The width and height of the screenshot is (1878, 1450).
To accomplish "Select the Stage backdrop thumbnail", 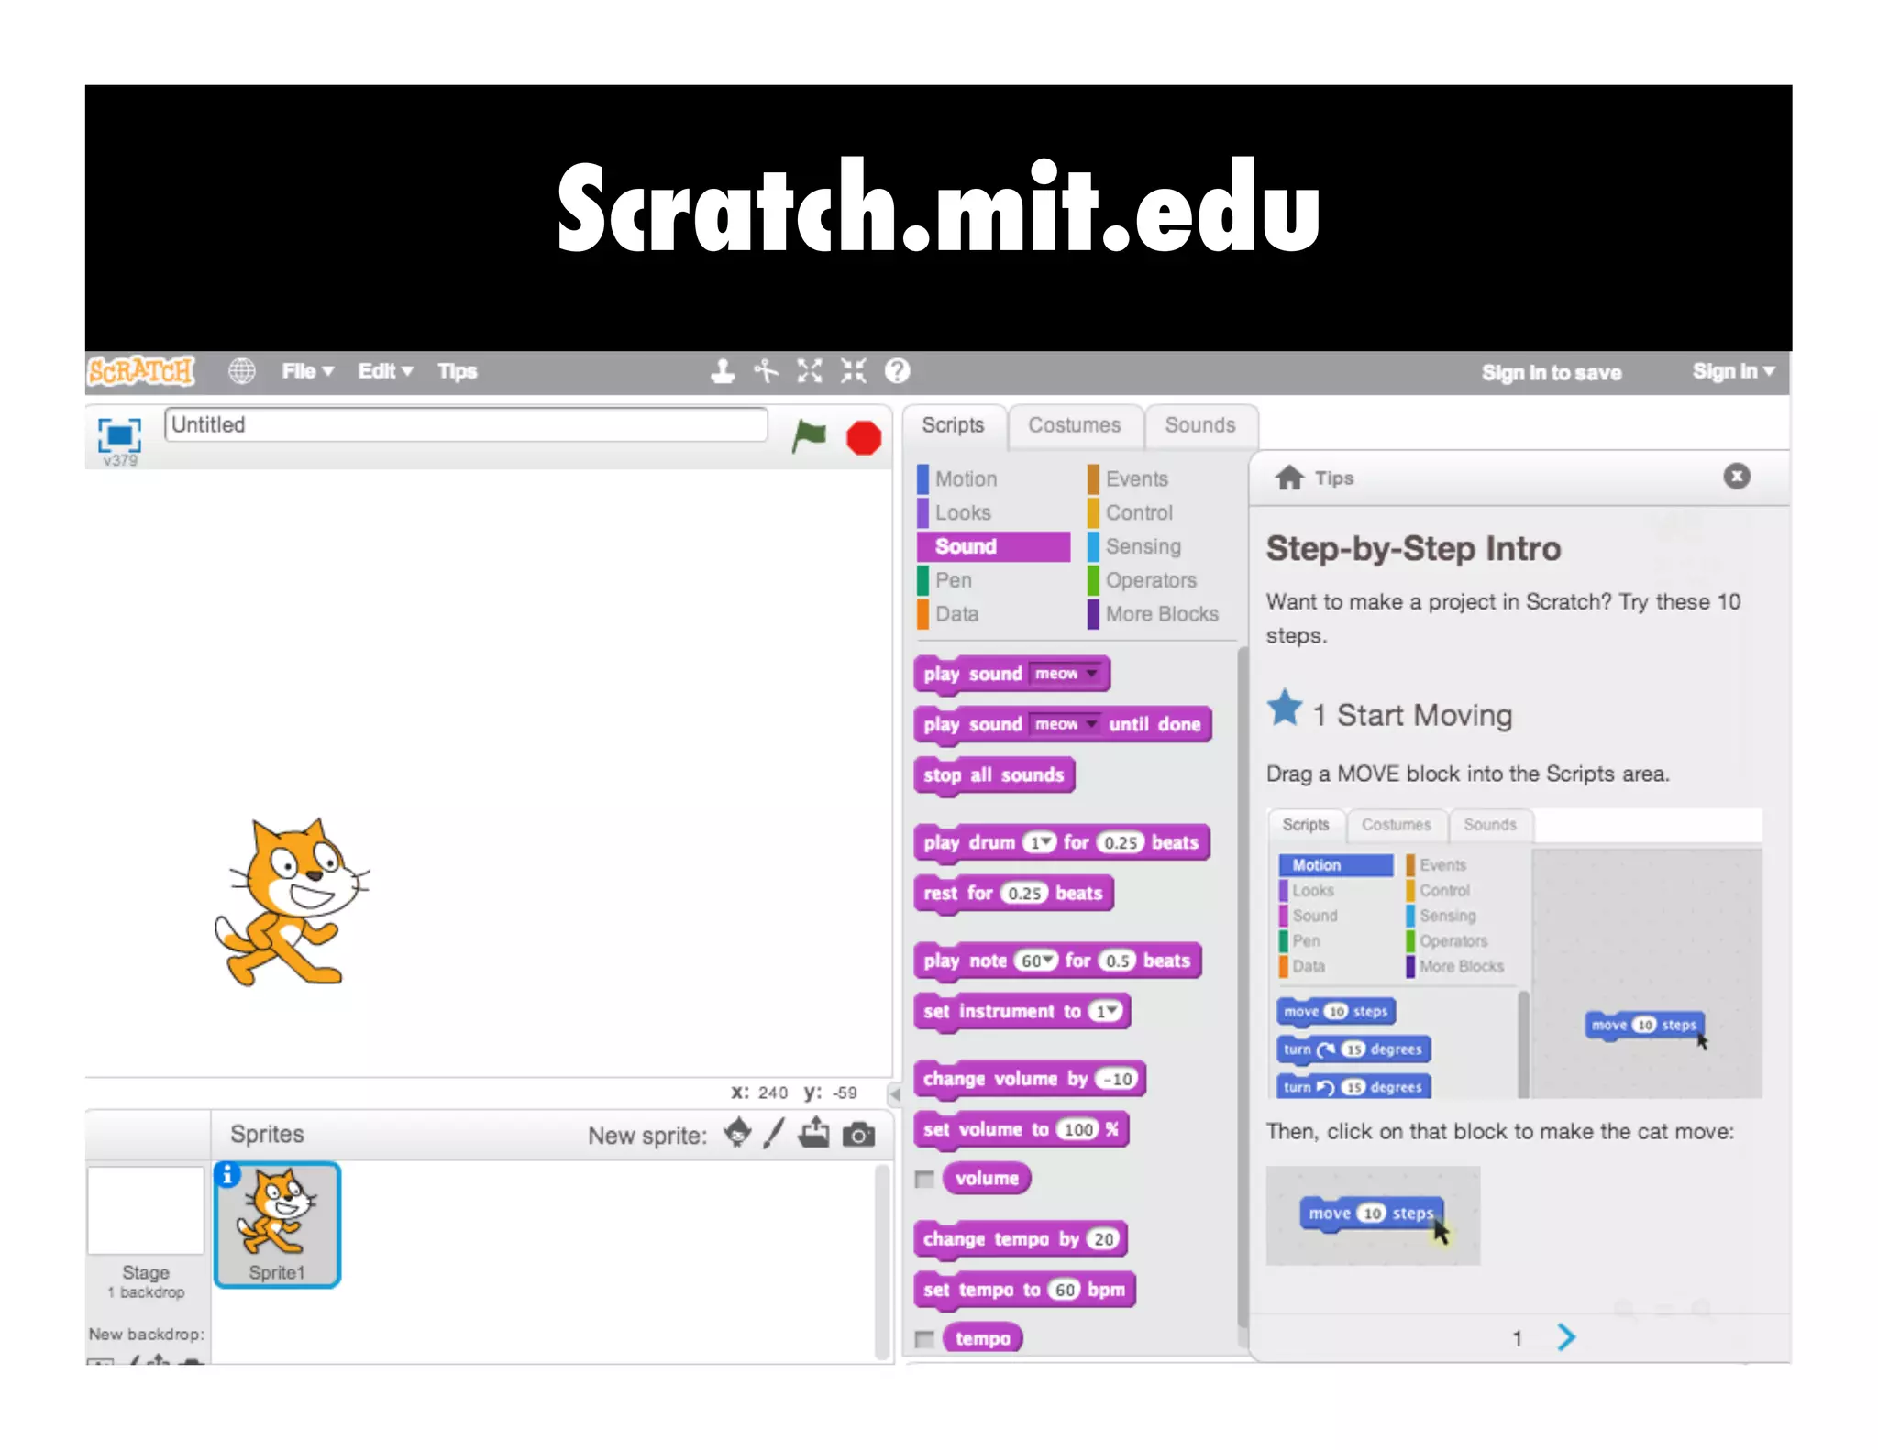I will click(146, 1210).
